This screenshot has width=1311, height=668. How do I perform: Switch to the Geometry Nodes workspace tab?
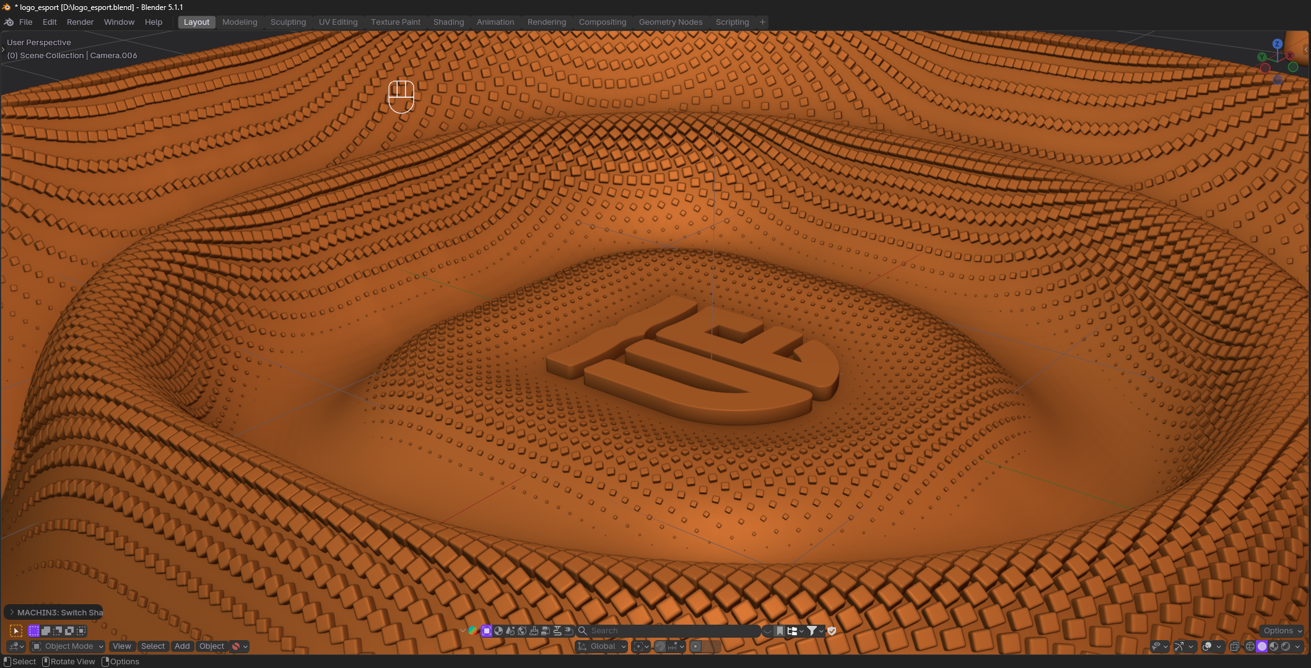671,22
